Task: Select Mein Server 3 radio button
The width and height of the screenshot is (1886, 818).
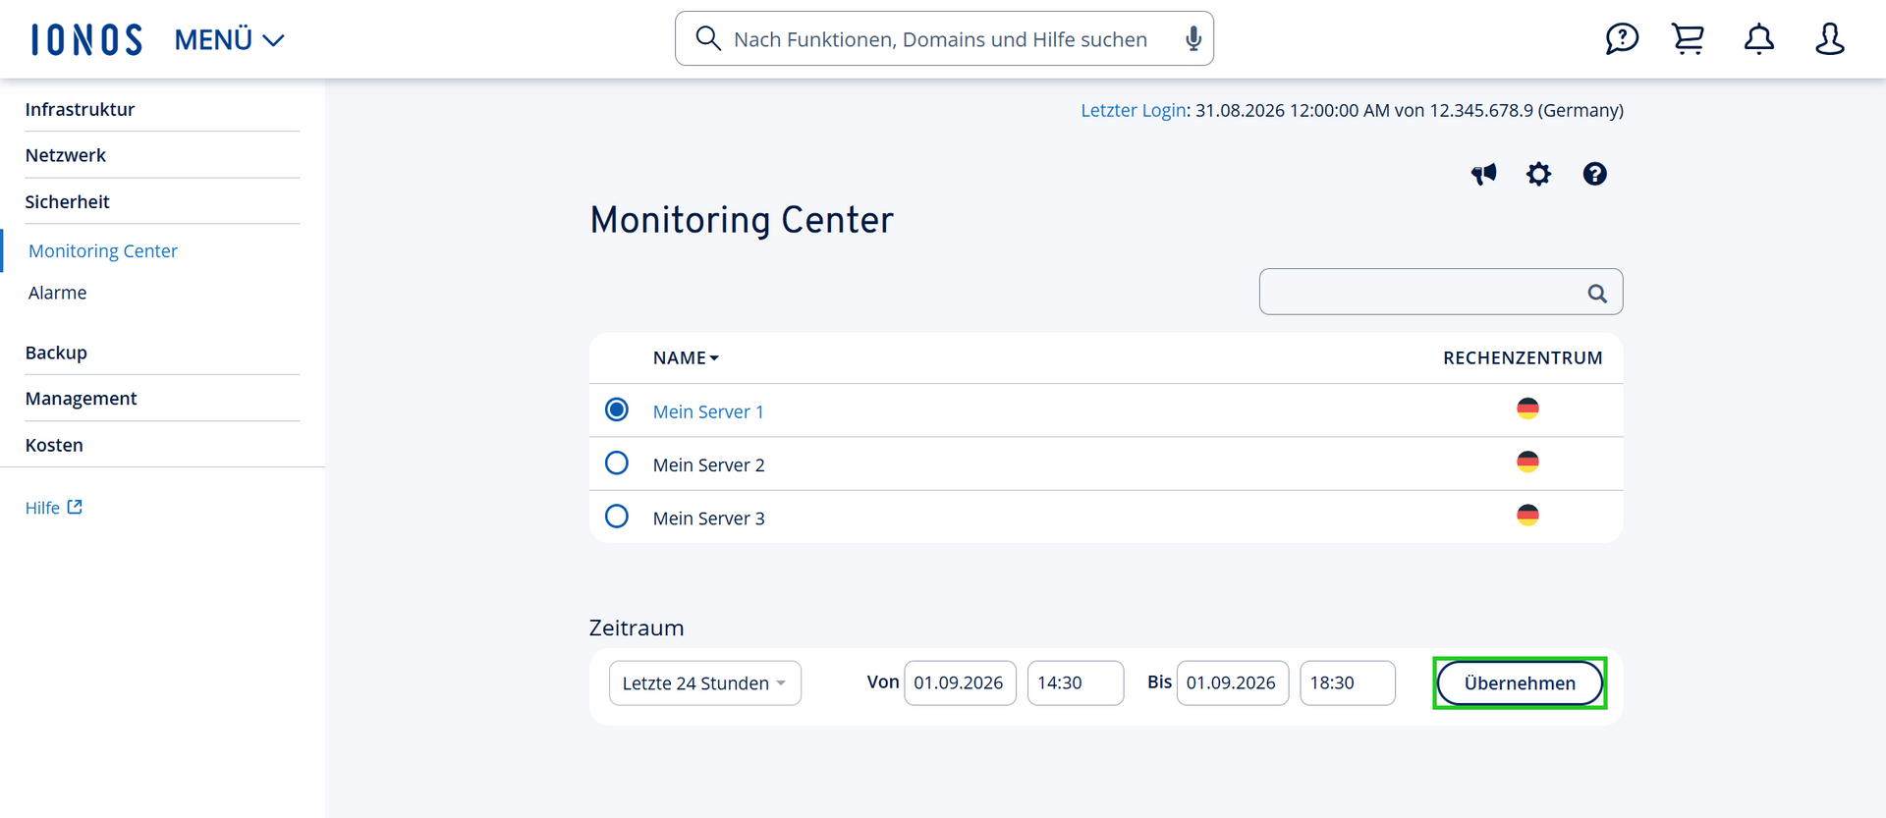Action: click(x=617, y=516)
